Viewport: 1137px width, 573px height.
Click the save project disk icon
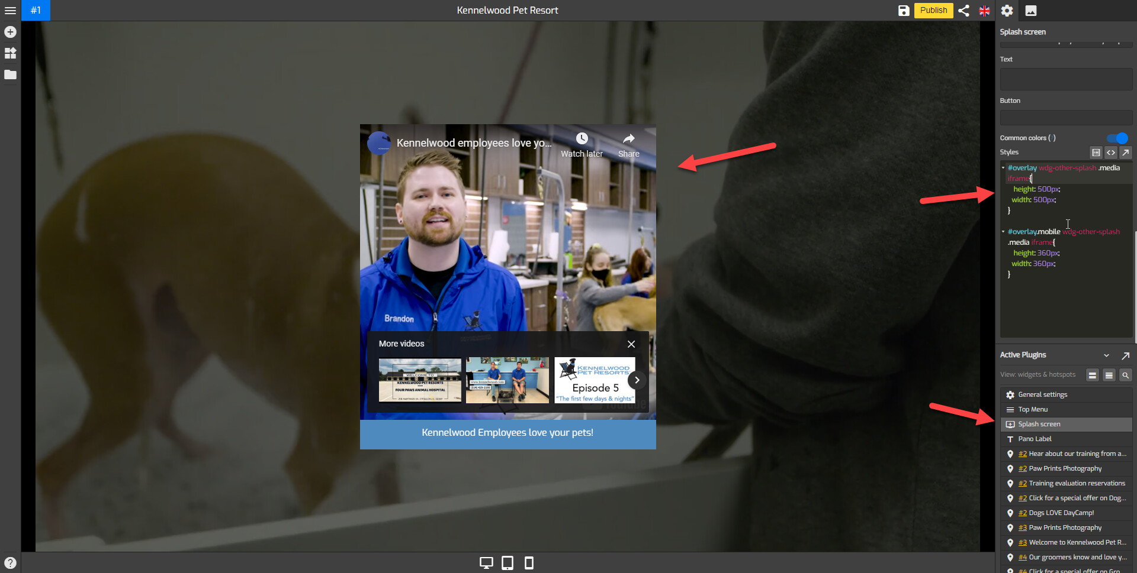click(903, 11)
